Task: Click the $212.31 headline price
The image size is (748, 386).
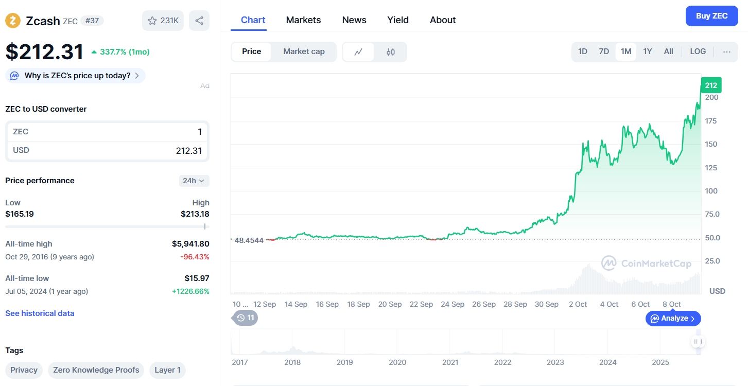Action: pos(44,52)
